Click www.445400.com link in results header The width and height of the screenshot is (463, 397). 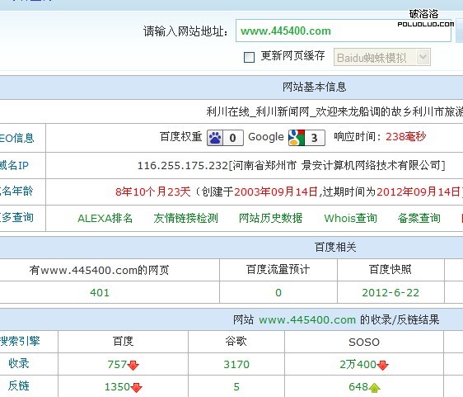pyautogui.click(x=307, y=319)
